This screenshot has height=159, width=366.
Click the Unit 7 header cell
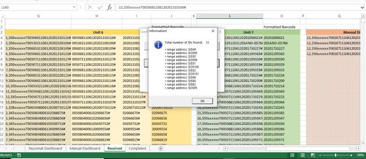pos(248,32)
